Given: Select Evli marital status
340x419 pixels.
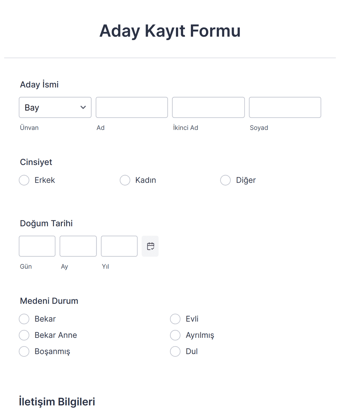Looking at the screenshot, I should (175, 319).
